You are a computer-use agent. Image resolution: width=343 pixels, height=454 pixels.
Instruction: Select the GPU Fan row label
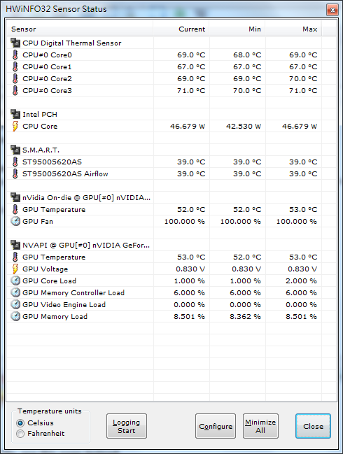(38, 221)
